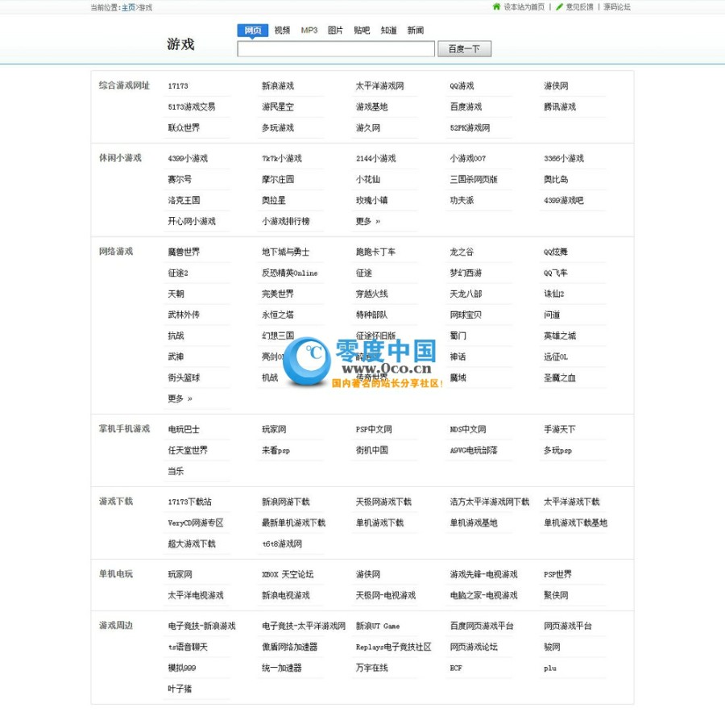Open the 贴吧 search tab
Viewport: 725px width, 725px height.
point(362,30)
